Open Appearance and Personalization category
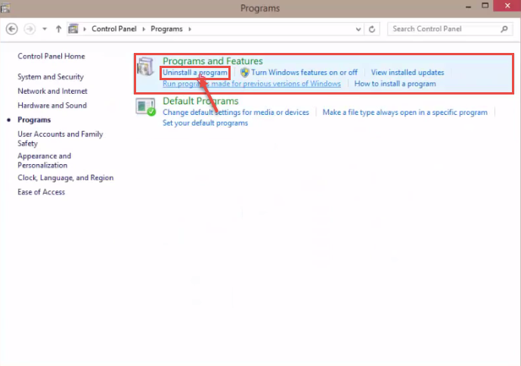521x366 pixels. tap(44, 160)
